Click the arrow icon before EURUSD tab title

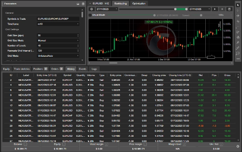click(x=90, y=3)
